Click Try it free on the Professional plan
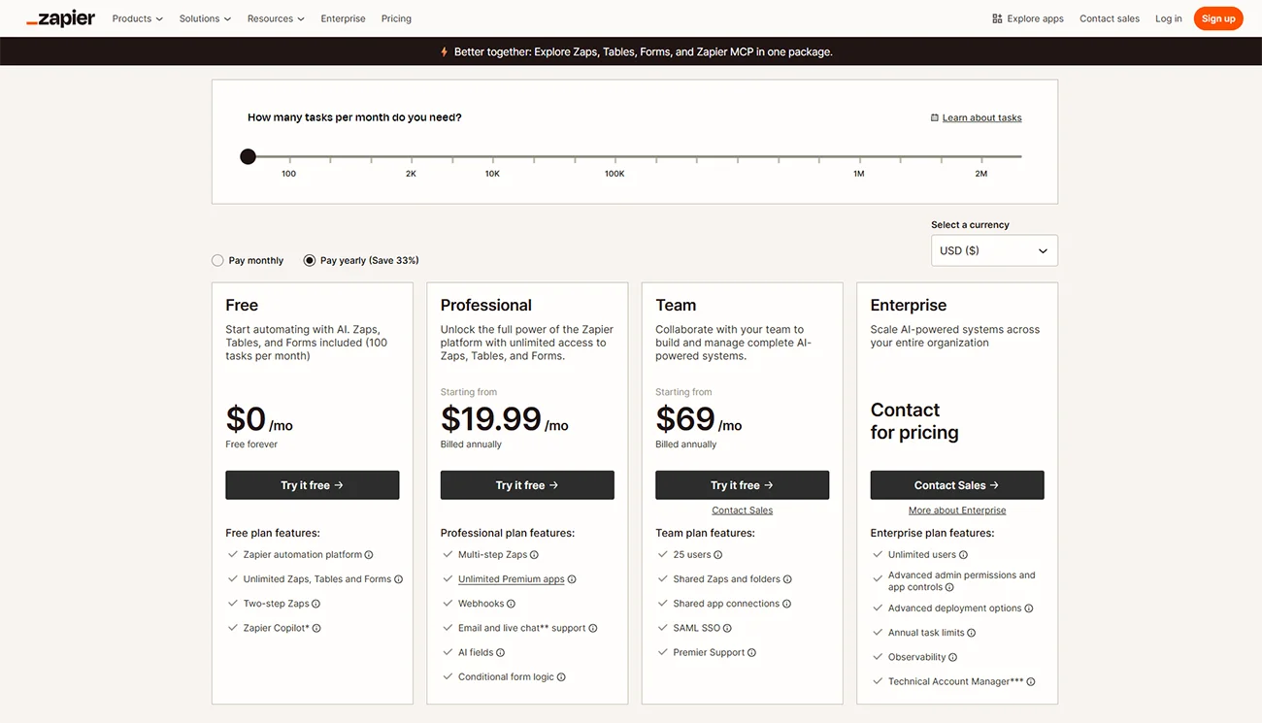Viewport: 1262px width, 723px height. [527, 484]
